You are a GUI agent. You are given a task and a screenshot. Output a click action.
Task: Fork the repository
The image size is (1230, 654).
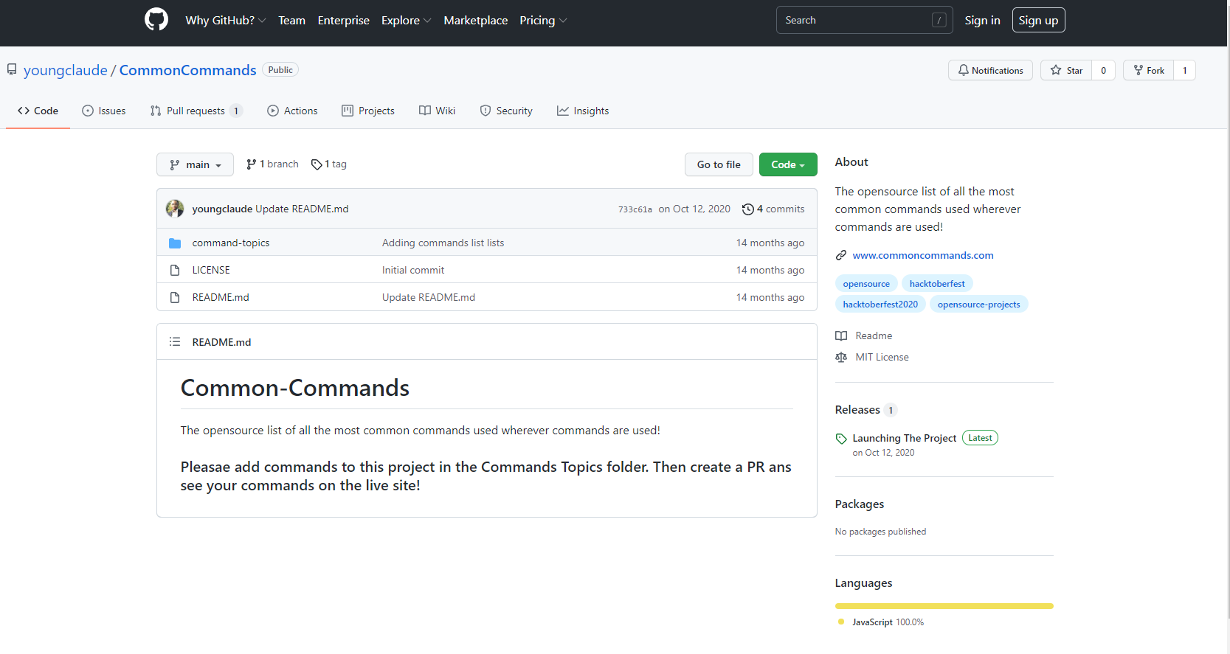pos(1148,70)
